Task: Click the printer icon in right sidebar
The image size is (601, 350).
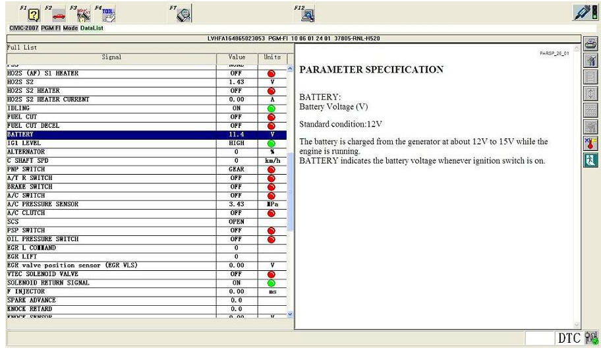Action: point(590,45)
